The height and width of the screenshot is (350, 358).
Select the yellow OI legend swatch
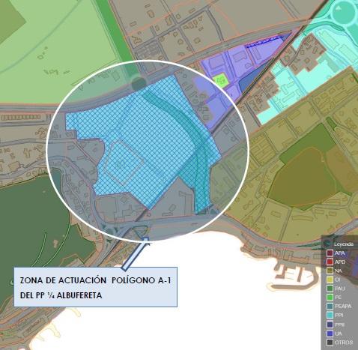330,280
